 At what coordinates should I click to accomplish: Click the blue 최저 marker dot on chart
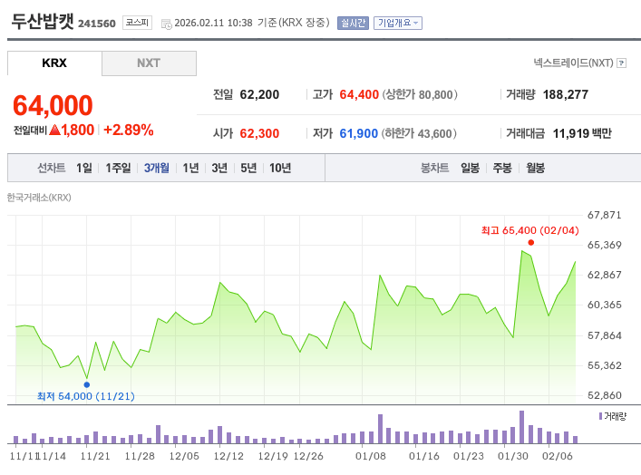[87, 384]
